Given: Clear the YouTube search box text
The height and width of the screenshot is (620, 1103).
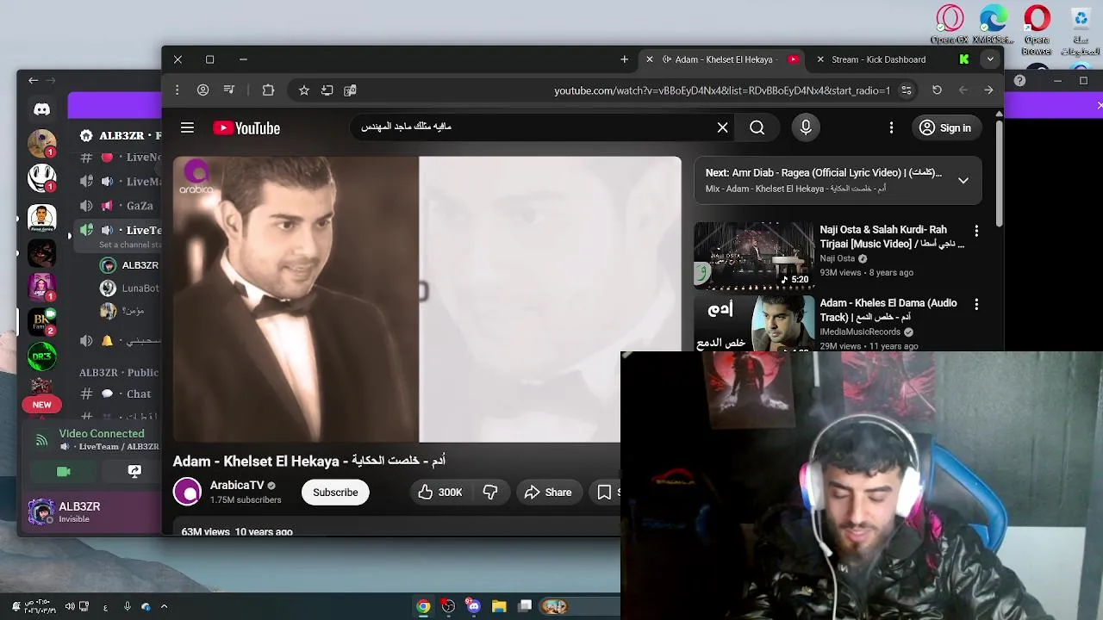Looking at the screenshot, I should (x=722, y=127).
